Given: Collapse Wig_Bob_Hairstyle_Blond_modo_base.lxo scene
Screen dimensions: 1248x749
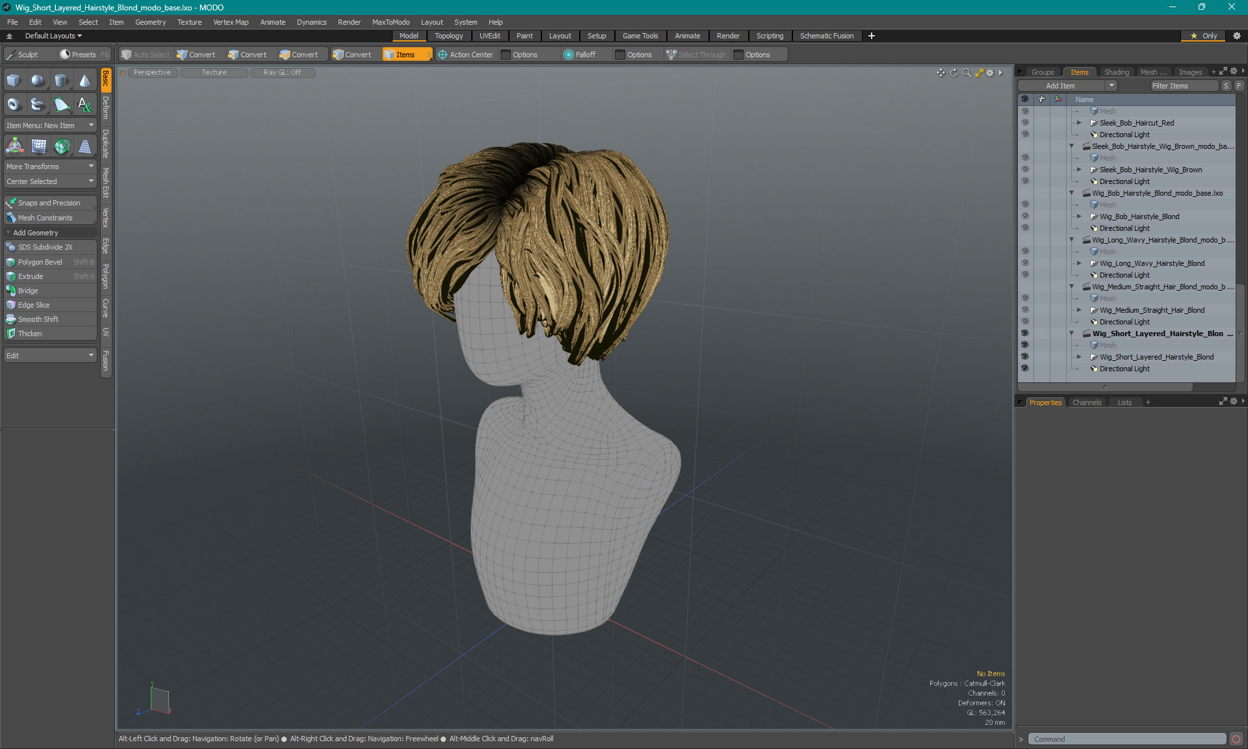Looking at the screenshot, I should point(1072,193).
